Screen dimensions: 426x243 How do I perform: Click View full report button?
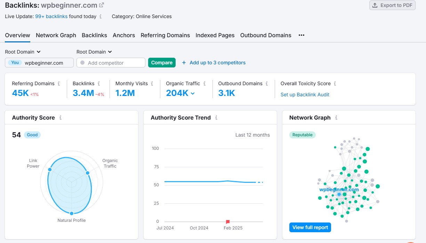tap(310, 227)
